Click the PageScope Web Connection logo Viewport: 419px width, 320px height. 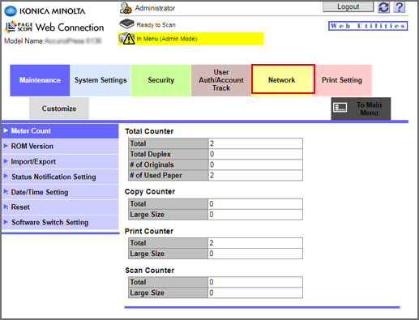54,27
